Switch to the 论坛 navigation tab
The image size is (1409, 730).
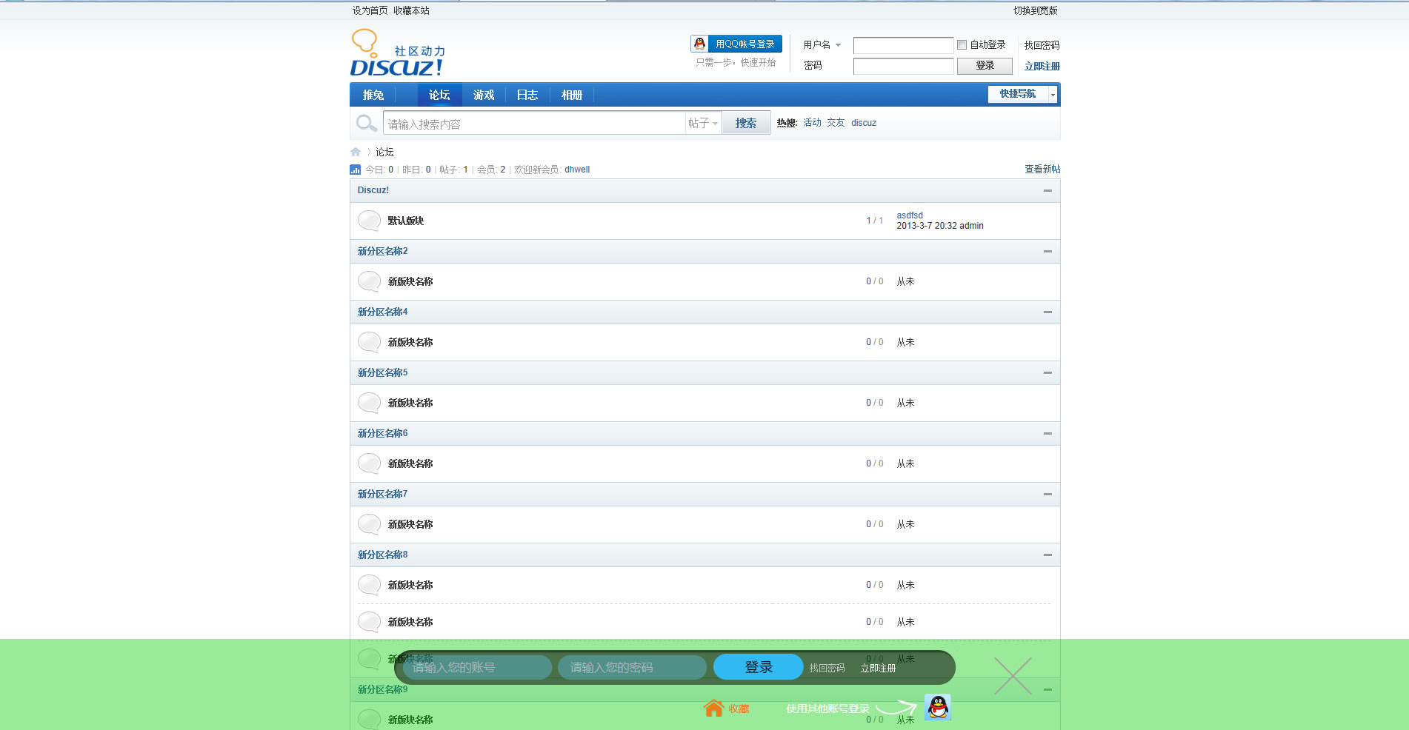(439, 95)
